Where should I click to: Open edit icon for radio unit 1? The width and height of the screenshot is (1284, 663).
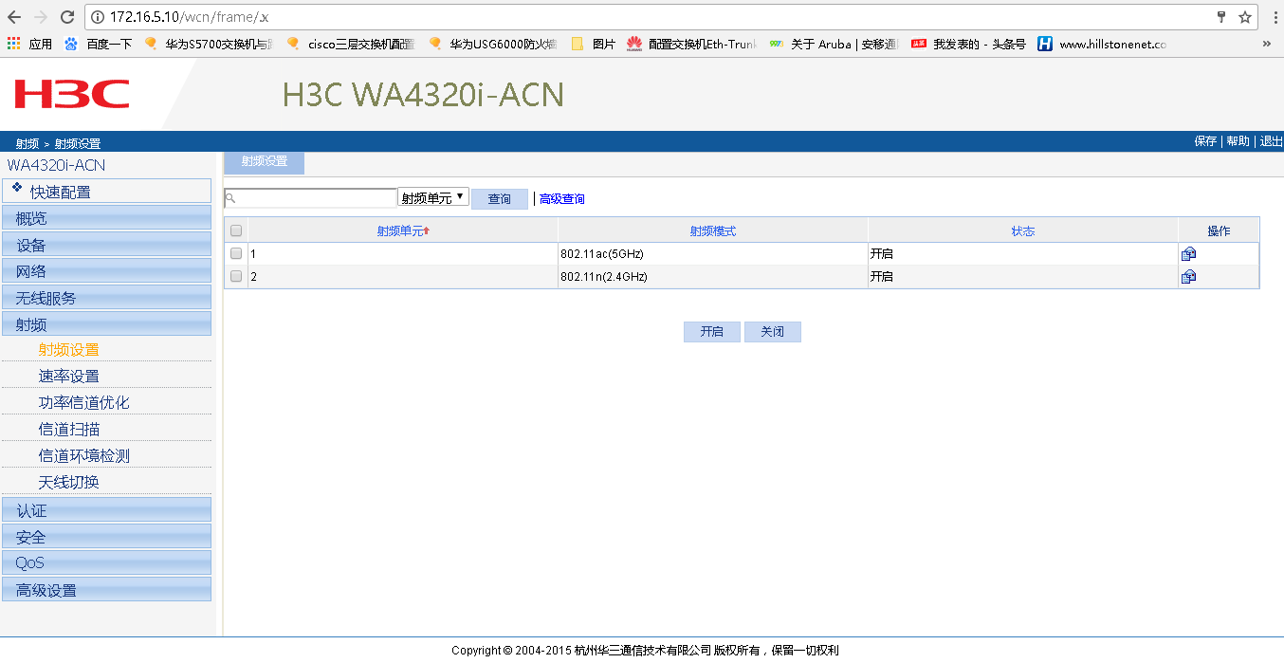click(x=1188, y=254)
